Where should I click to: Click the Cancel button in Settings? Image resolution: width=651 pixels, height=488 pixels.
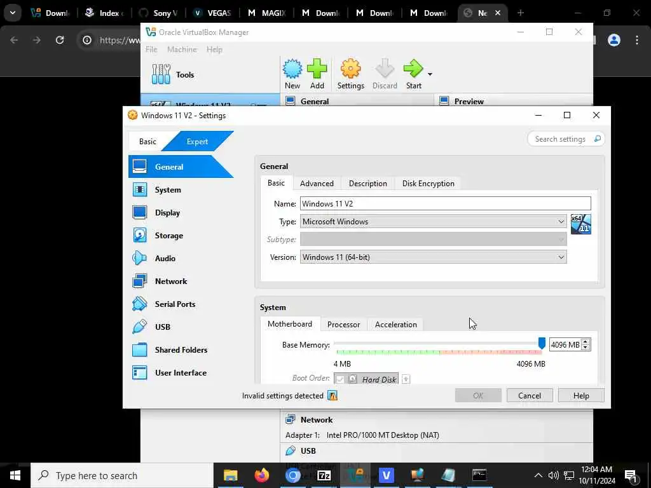[x=530, y=395]
